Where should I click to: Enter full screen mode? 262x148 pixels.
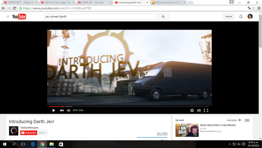206,110
